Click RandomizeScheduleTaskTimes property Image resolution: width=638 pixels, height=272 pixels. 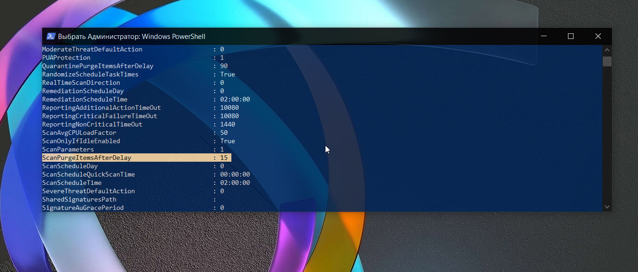(x=90, y=74)
